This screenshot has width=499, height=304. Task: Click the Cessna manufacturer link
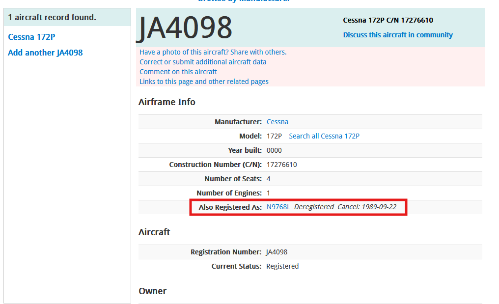pyautogui.click(x=277, y=122)
